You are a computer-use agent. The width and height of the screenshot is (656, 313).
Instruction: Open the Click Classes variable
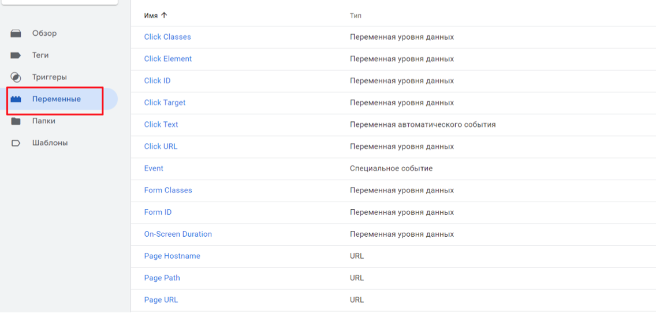(x=167, y=37)
